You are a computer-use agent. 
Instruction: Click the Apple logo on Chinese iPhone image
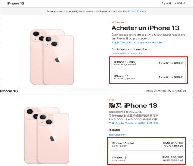(x=53, y=138)
